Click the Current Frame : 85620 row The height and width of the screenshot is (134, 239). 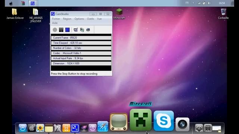coord(81,38)
